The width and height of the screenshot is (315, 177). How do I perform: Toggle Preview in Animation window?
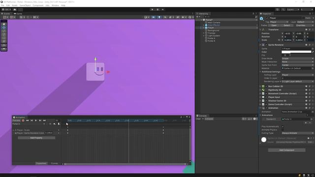(x=16, y=120)
